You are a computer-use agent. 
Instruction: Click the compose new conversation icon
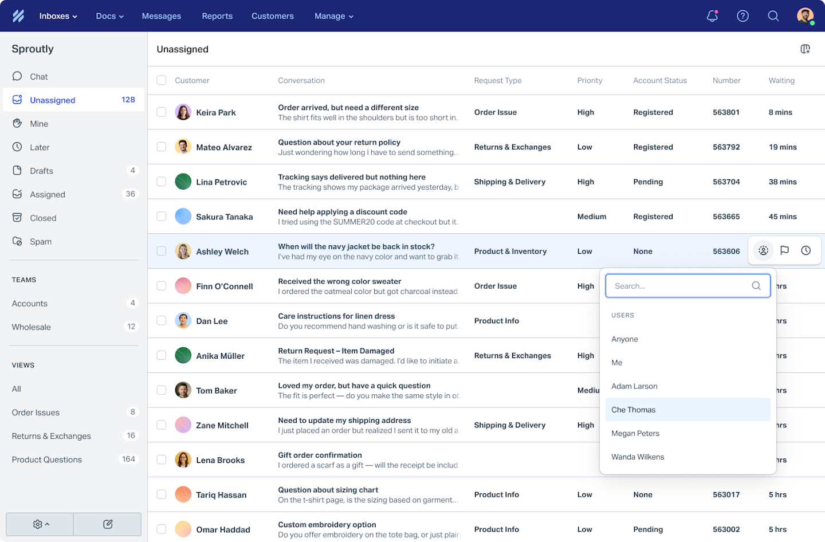pos(108,524)
